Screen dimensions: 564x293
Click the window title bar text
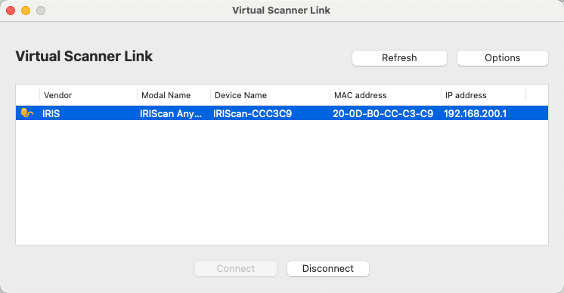click(281, 10)
